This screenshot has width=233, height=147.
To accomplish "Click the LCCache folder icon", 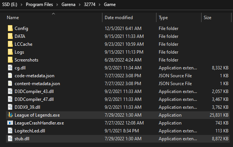I will [x=10, y=44].
